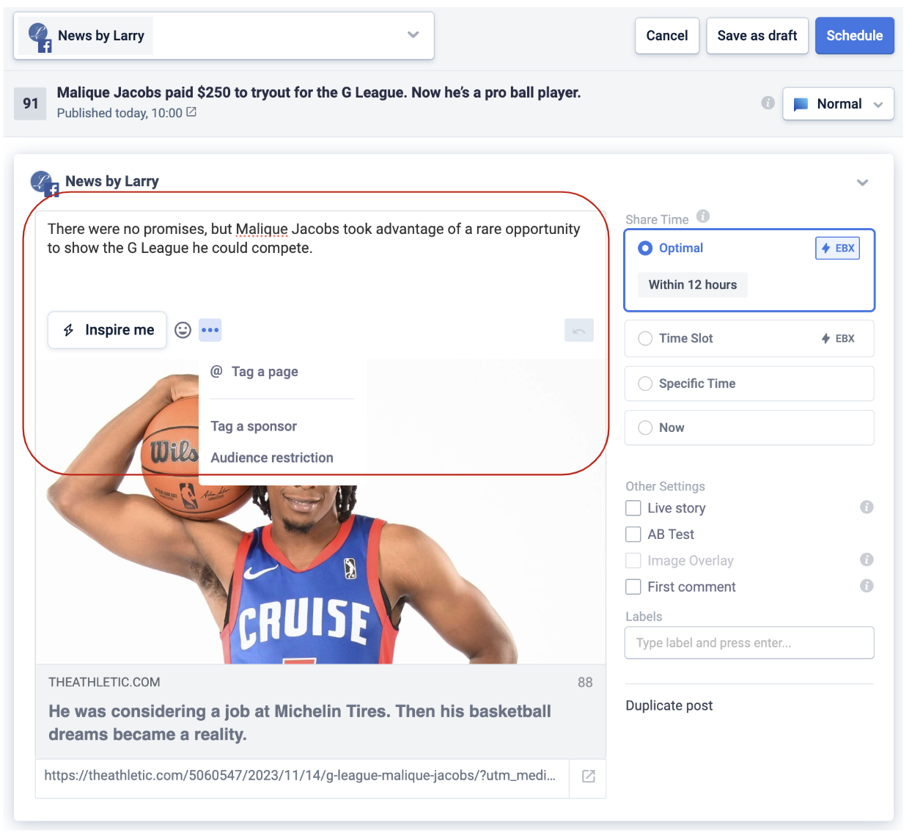The width and height of the screenshot is (912, 833).
Task: Click the First comment info icon
Action: pyautogui.click(x=867, y=586)
